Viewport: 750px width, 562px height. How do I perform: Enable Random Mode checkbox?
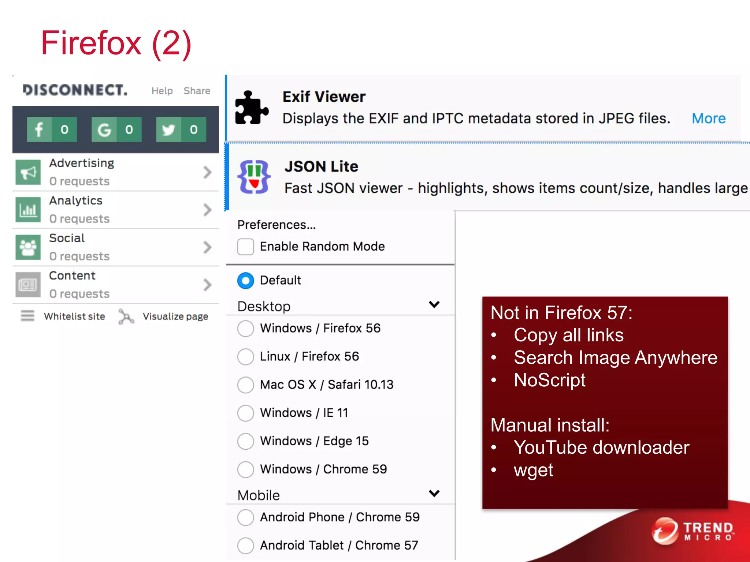tap(246, 247)
